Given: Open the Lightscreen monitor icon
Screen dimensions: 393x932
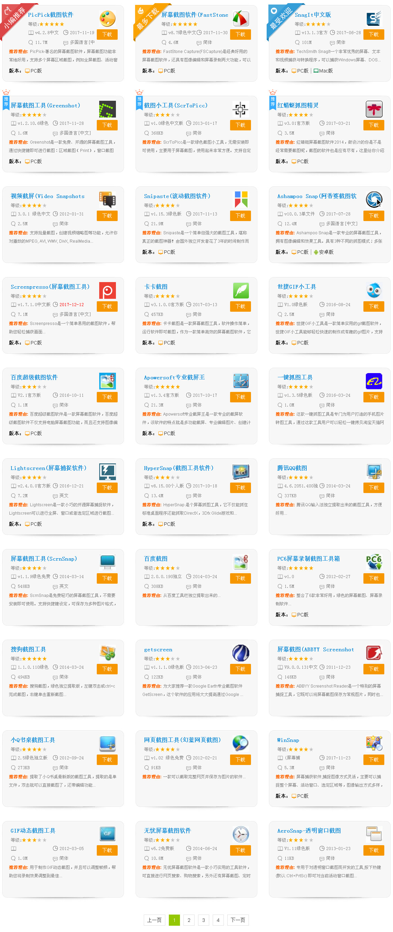Looking at the screenshot, I should (107, 472).
